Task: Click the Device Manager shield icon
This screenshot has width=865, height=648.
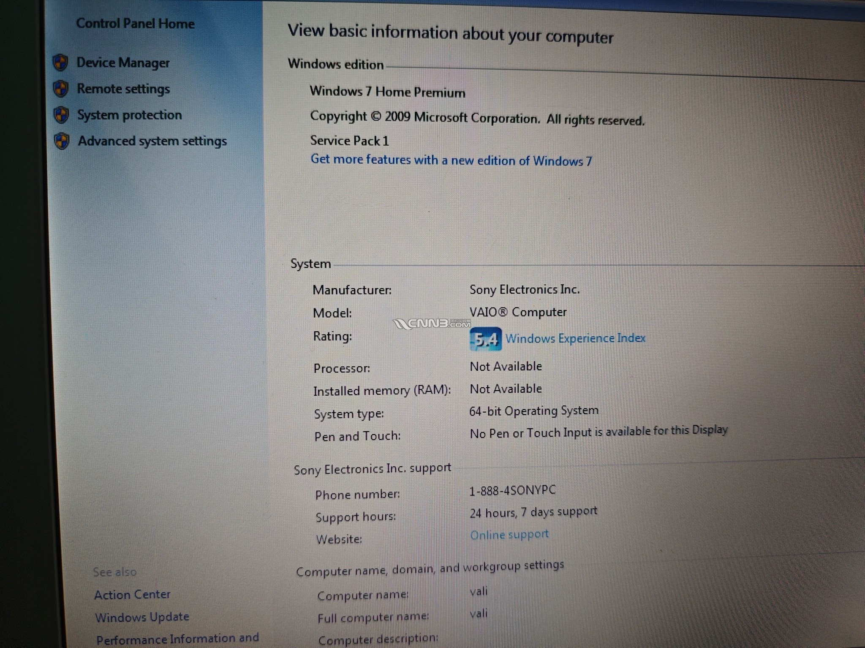Action: tap(60, 63)
